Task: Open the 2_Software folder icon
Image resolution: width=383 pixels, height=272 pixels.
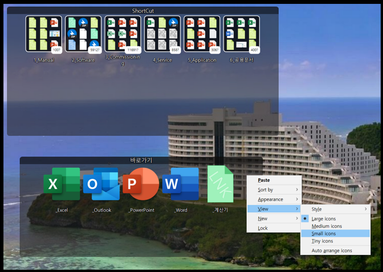Action: [83, 34]
